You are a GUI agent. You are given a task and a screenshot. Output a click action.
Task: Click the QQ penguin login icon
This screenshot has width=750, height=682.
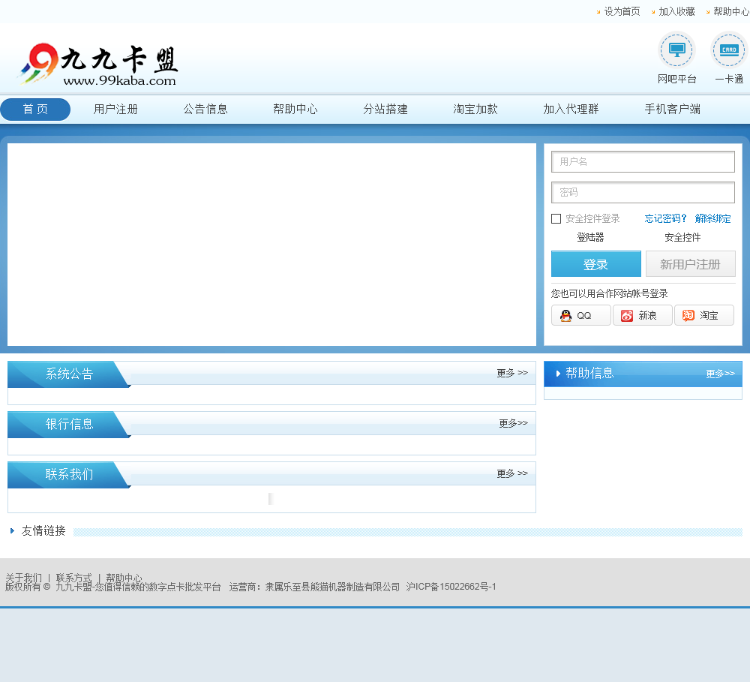coord(565,315)
